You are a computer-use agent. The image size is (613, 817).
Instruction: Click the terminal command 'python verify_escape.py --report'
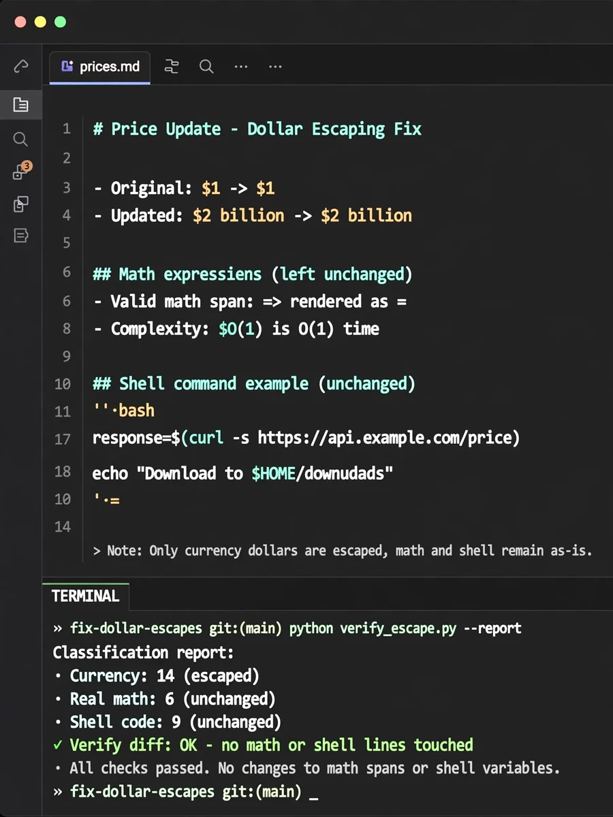[x=405, y=628]
